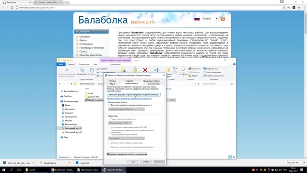This screenshot has height=173, width=307.
Task: Open the Особые tab in properties
Action: click(112, 81)
